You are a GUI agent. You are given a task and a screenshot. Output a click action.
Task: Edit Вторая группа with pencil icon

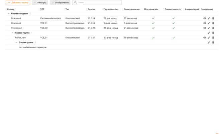[209, 43]
